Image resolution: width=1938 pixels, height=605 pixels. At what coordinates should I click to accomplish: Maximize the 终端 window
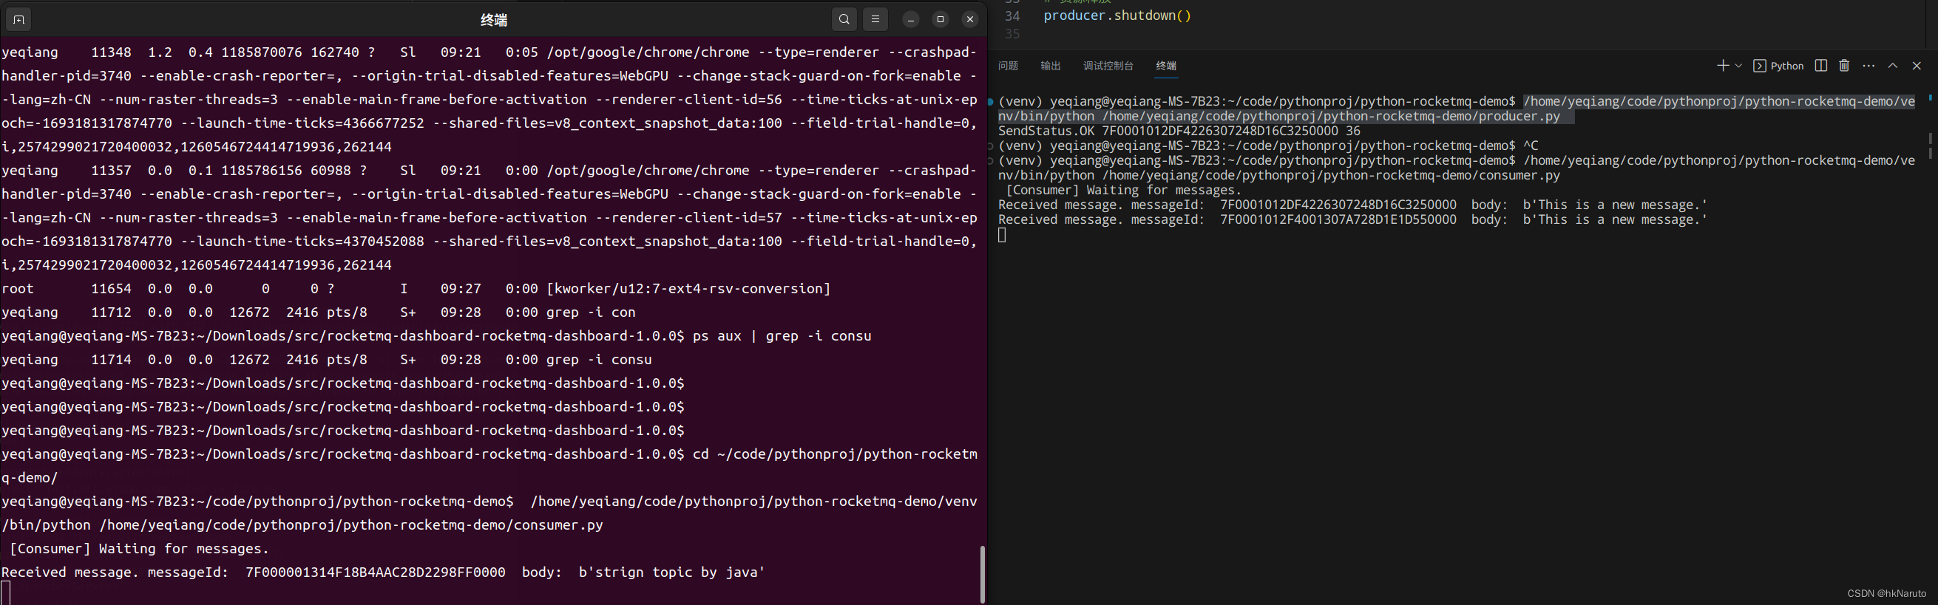click(941, 19)
